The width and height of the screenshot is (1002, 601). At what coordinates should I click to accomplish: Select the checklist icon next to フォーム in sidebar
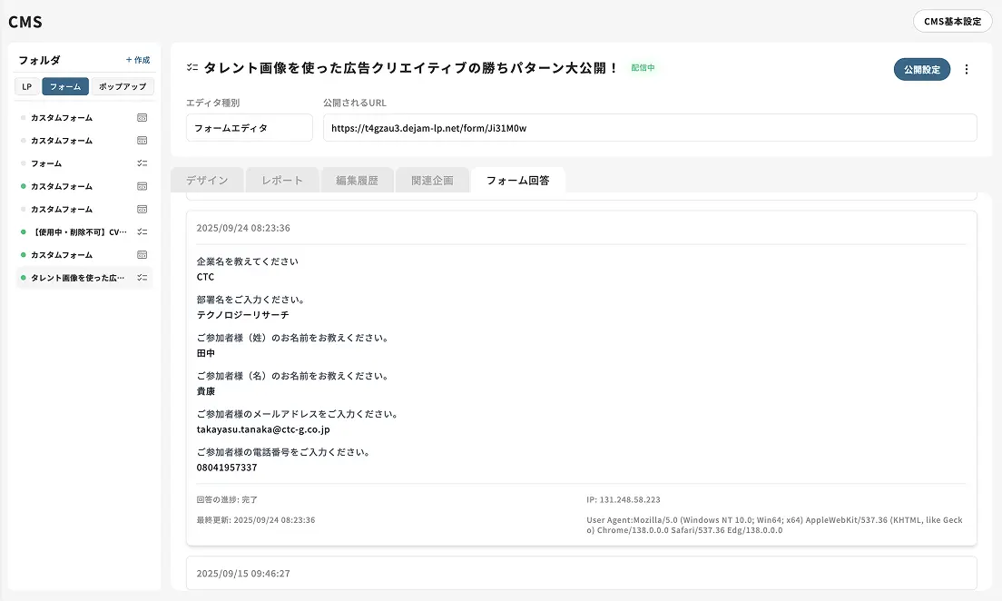(x=142, y=163)
